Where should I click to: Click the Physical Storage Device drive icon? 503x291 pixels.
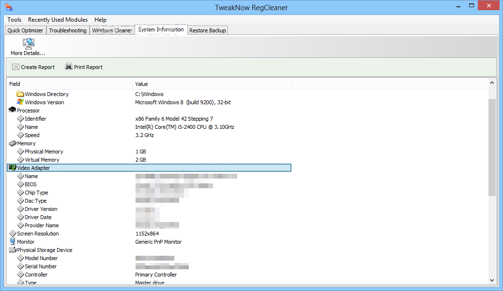pyautogui.click(x=13, y=250)
